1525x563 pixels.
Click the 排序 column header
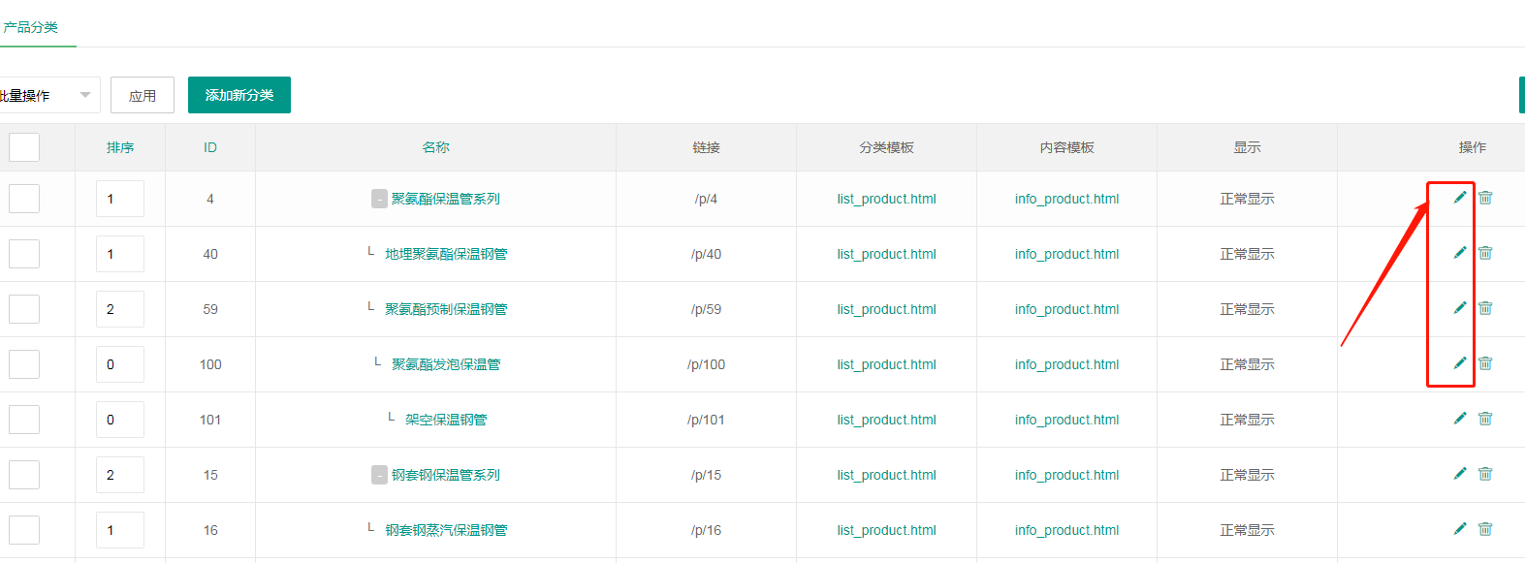(x=120, y=147)
